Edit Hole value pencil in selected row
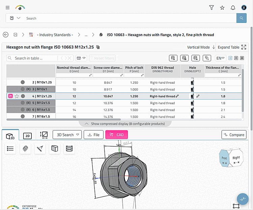Image resolution: width=253 pixels, height=210 pixels. click(x=198, y=96)
